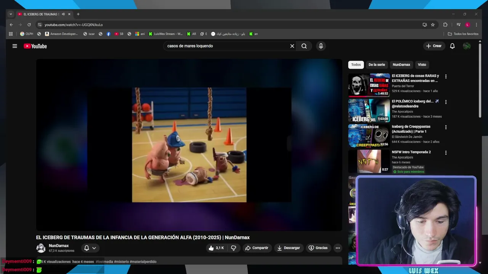Image resolution: width=488 pixels, height=274 pixels.
Task: Click the browser address bar URL
Action: (x=74, y=25)
